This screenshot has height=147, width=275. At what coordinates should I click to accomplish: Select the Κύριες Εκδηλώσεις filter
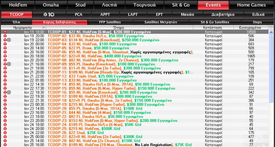(x=59, y=22)
